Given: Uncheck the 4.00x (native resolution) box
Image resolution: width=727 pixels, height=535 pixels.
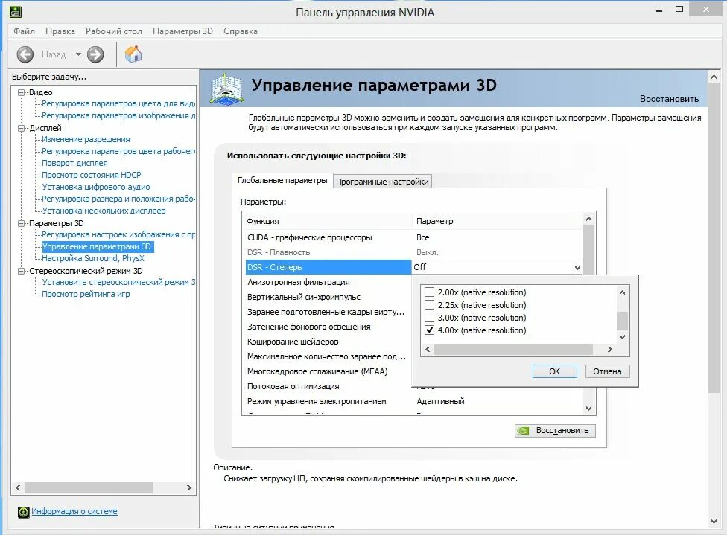Looking at the screenshot, I should pyautogui.click(x=429, y=330).
